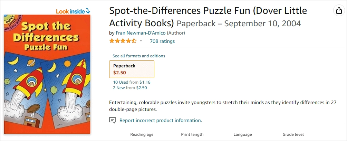View 10 Used offers from $1.16

(x=132, y=82)
